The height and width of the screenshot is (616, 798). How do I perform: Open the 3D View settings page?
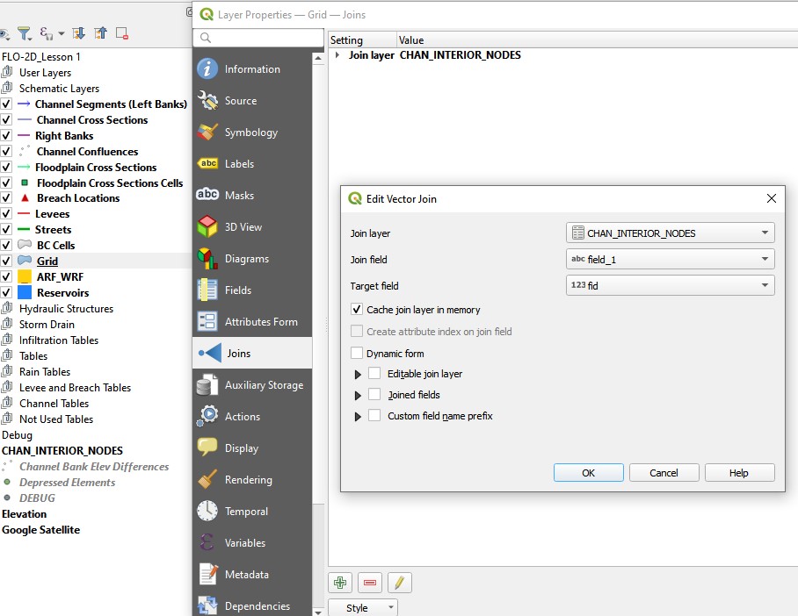[x=243, y=227]
